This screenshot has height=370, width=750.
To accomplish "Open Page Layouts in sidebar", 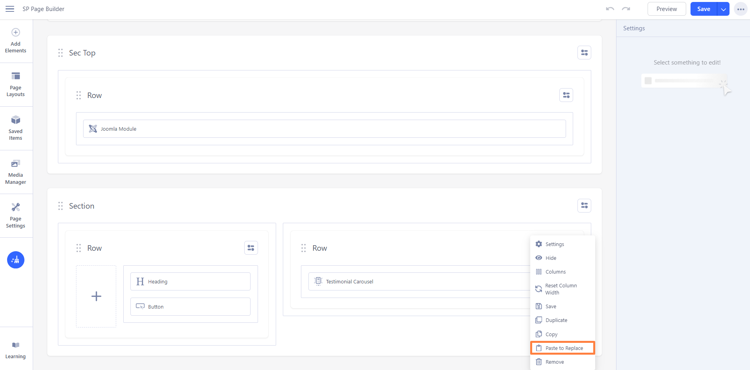I will 16,85.
